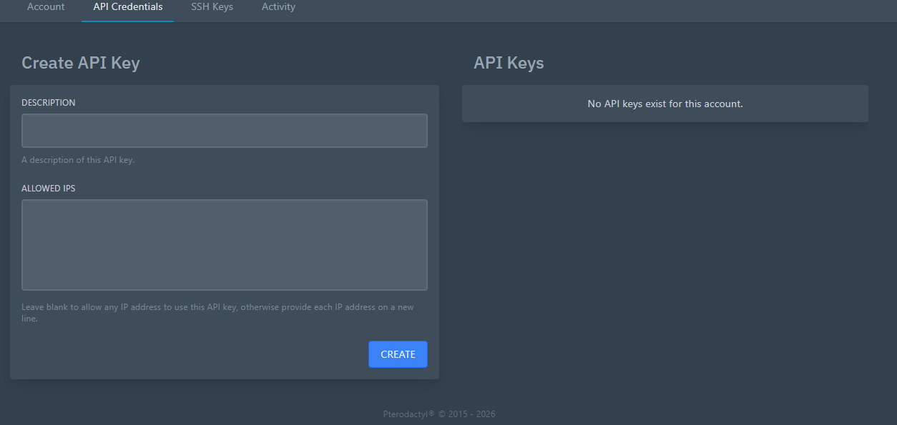Image resolution: width=897 pixels, height=425 pixels.
Task: Switch to the SSH Keys tab
Action: 212,7
